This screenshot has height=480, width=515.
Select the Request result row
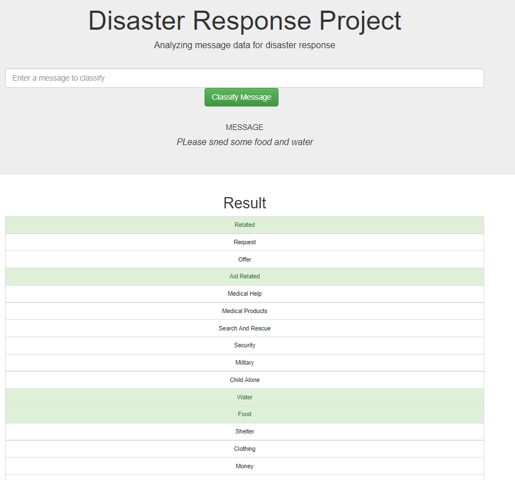244,243
